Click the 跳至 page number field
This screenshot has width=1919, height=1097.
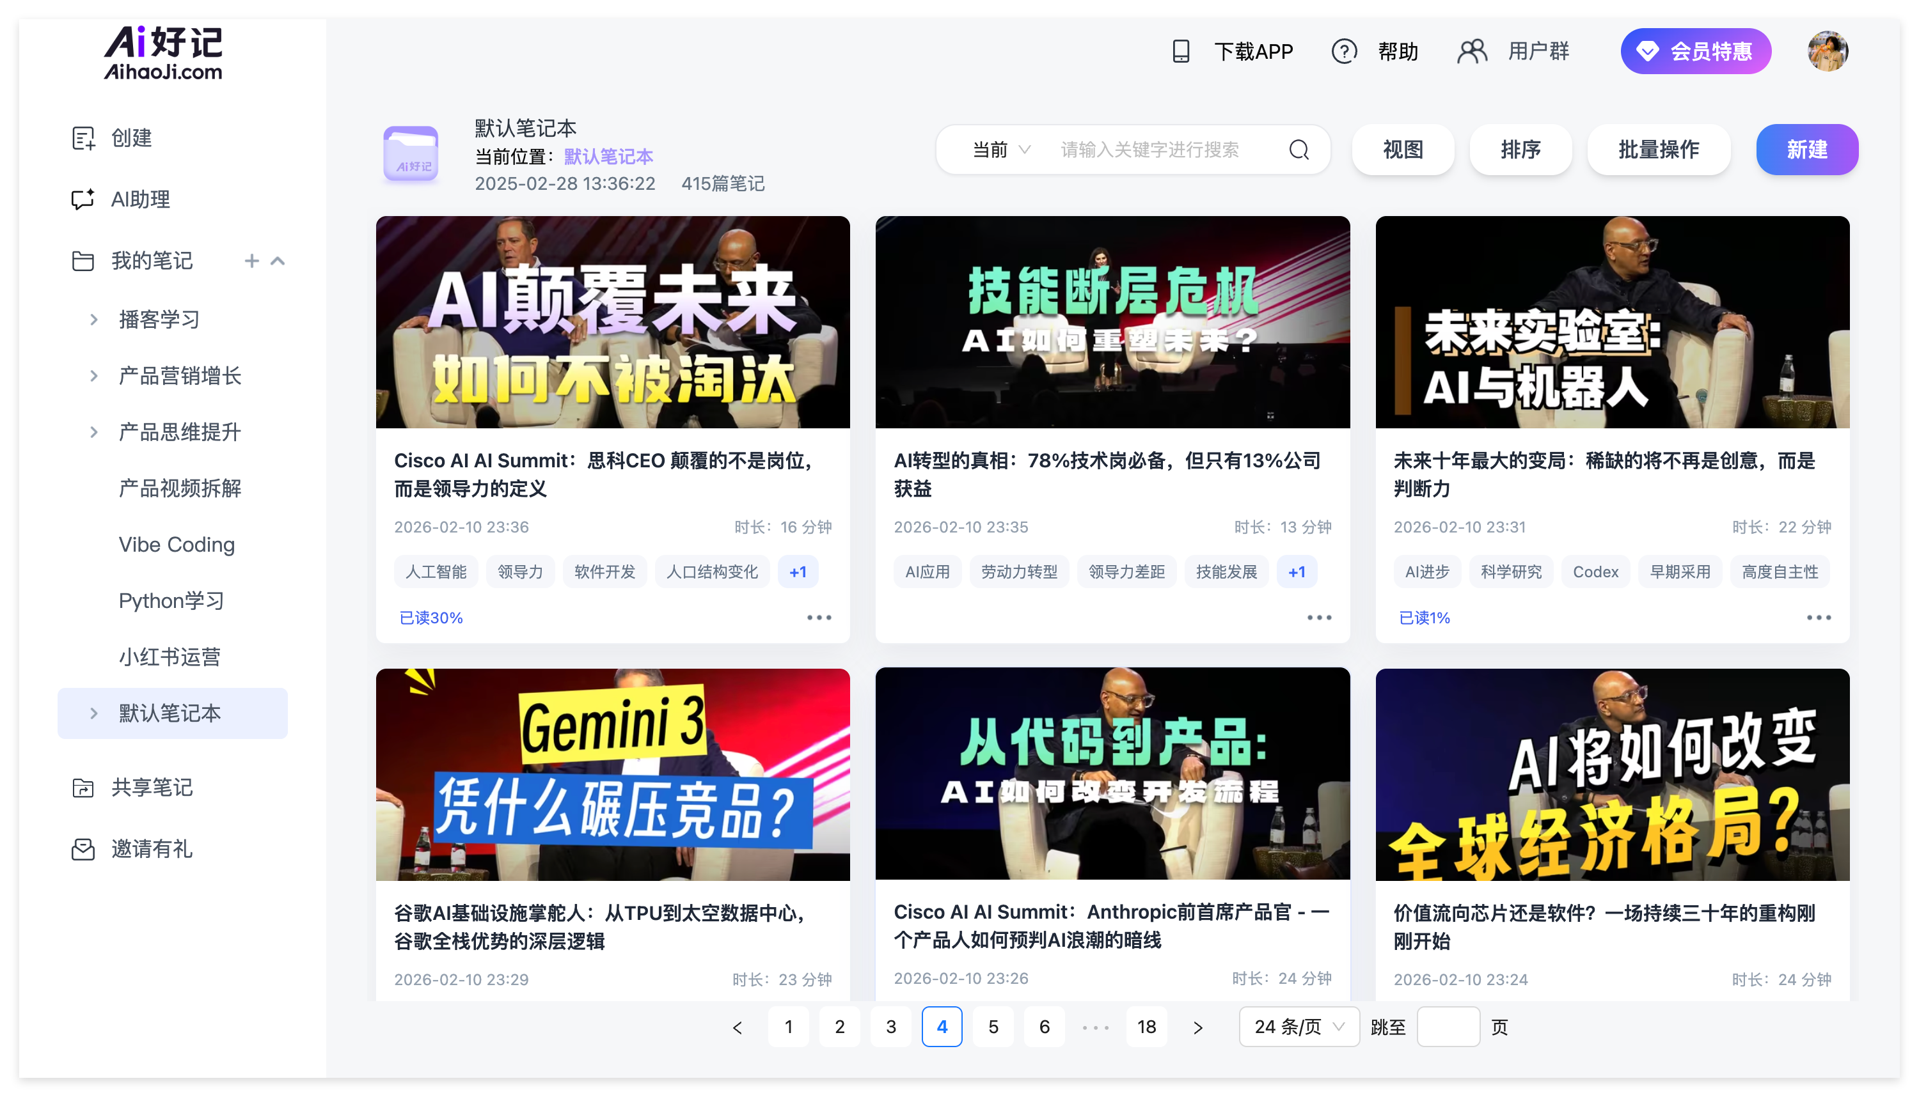(x=1448, y=1027)
